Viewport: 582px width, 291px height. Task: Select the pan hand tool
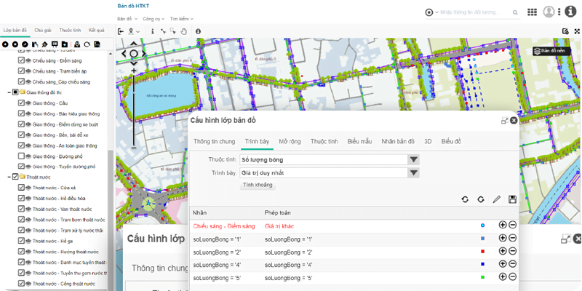click(x=185, y=31)
